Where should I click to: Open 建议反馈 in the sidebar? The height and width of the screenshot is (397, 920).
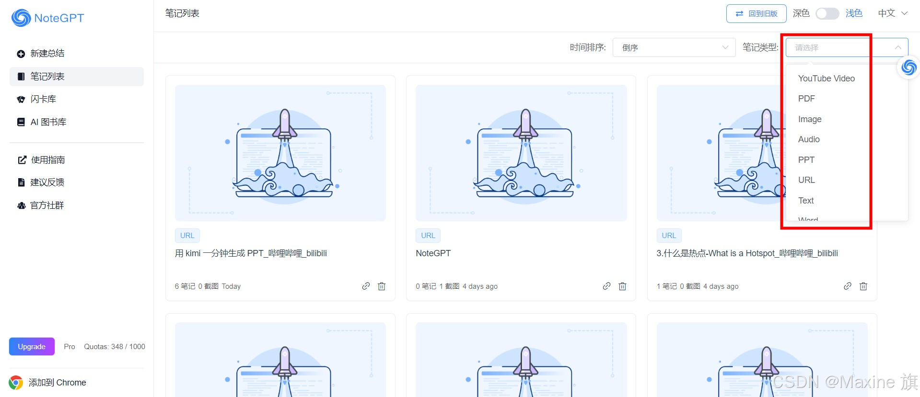(77, 182)
